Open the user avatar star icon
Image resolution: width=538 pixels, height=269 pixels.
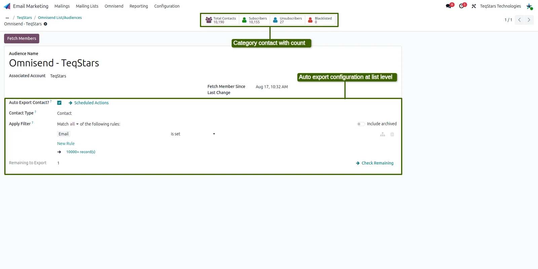530,6
